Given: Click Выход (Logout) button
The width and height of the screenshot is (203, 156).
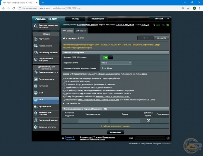Looking at the screenshot, I should click(x=75, y=19).
